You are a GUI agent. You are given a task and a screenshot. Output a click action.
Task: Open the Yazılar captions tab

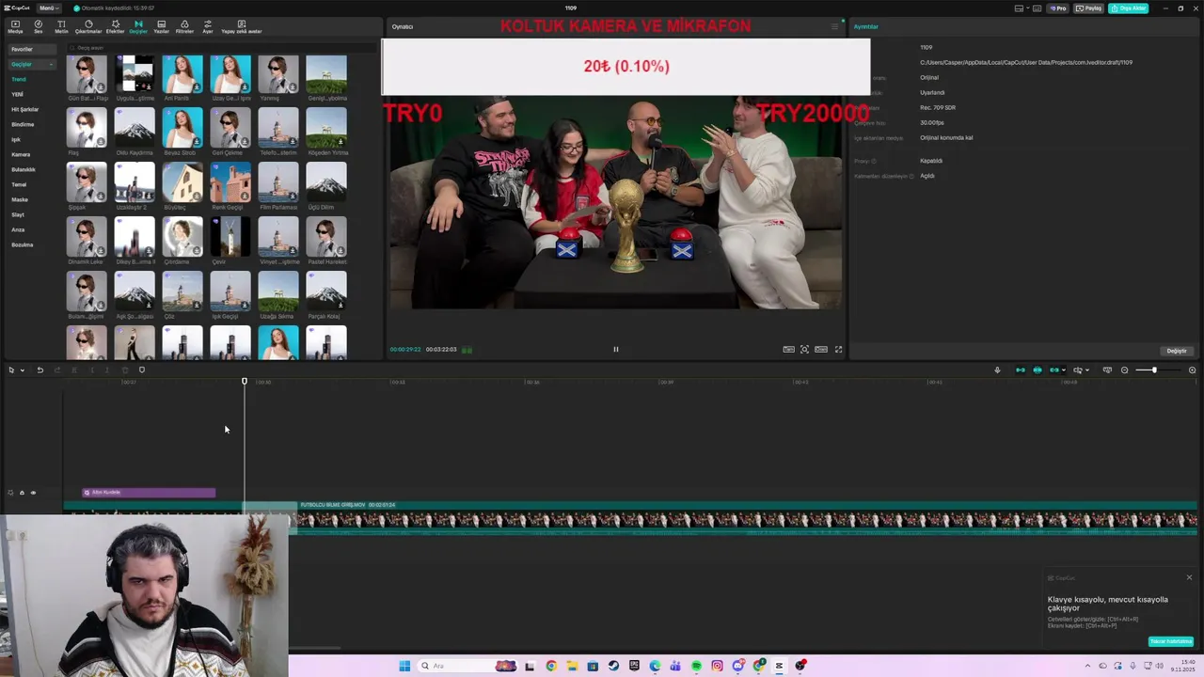pos(161,26)
